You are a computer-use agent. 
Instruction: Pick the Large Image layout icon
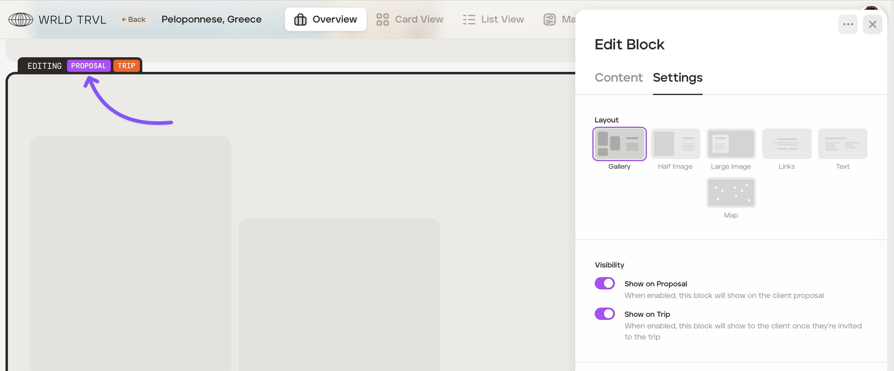(731, 144)
